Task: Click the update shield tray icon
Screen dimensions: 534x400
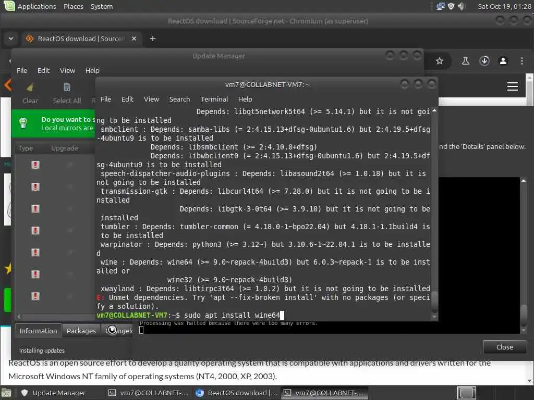Action: (x=451, y=6)
